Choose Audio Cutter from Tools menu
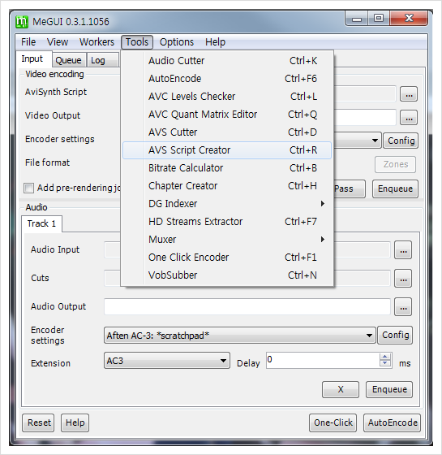Viewport: 442px width, 455px height. point(227,61)
